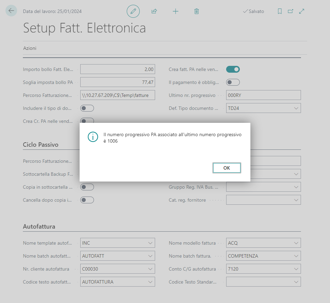Open page in new window icon
330x303 pixels.
click(x=290, y=11)
